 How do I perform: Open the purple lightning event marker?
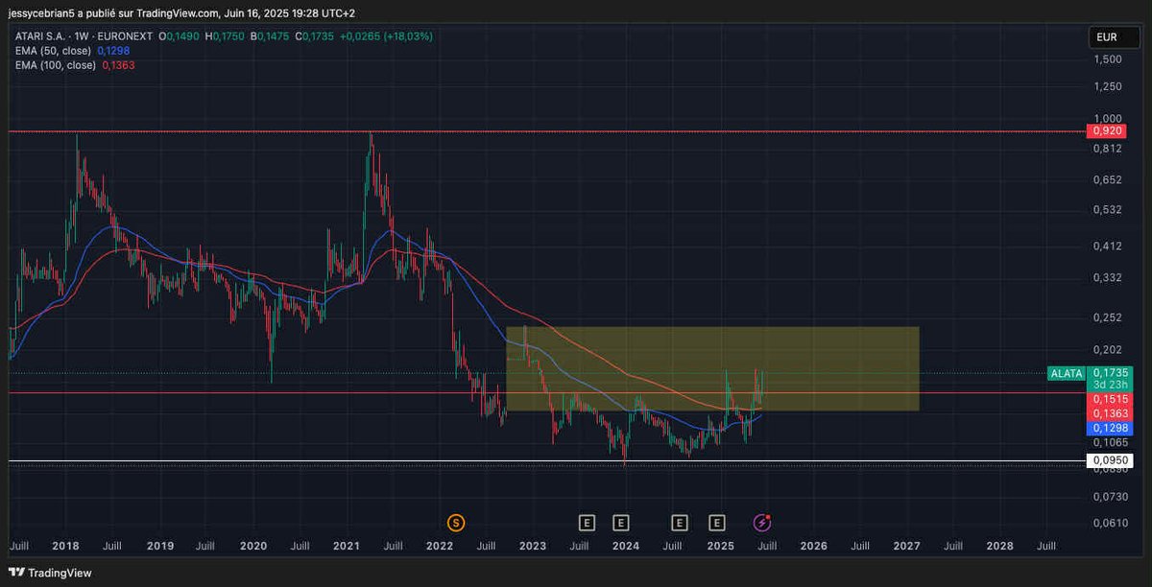click(762, 523)
